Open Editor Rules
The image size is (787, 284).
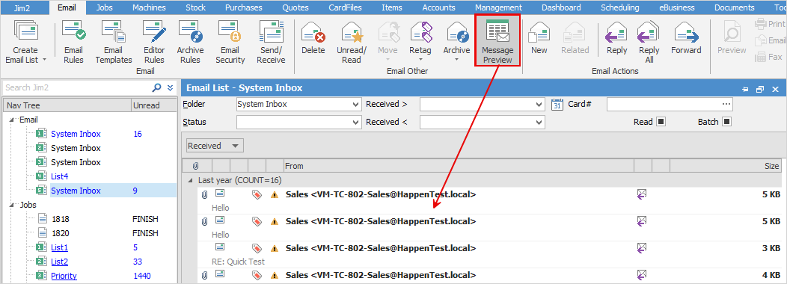(154, 42)
